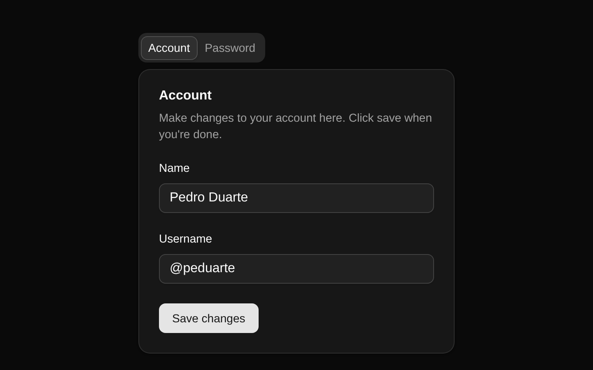
Task: Click the Save changes button
Action: point(209,318)
